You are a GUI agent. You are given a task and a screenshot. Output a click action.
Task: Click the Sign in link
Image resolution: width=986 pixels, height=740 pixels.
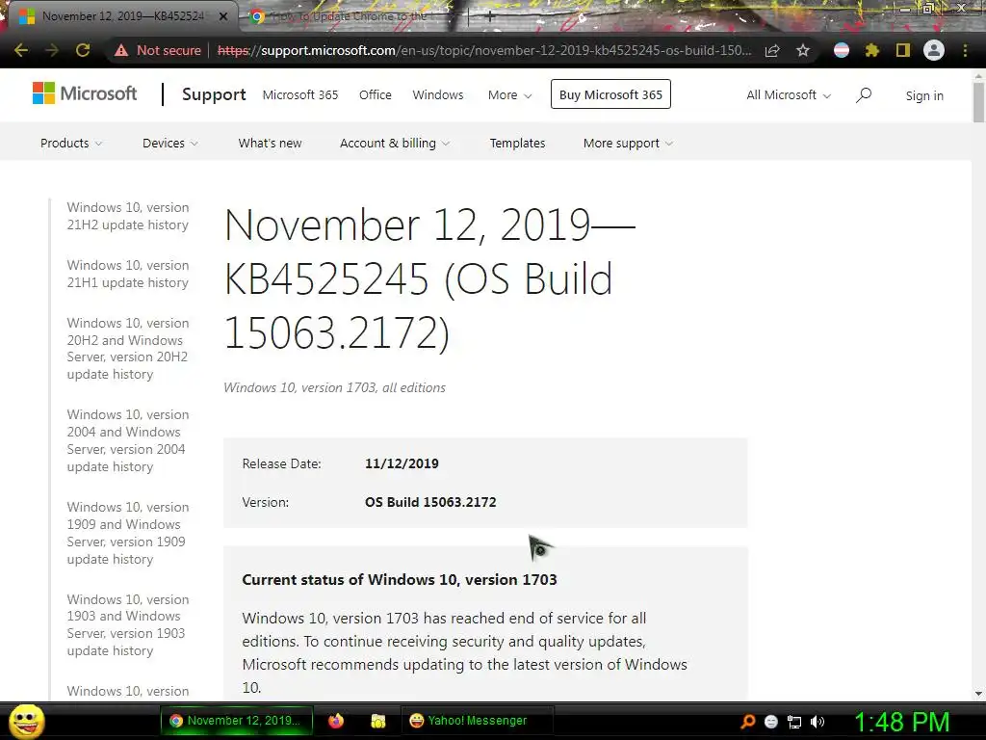pyautogui.click(x=924, y=95)
